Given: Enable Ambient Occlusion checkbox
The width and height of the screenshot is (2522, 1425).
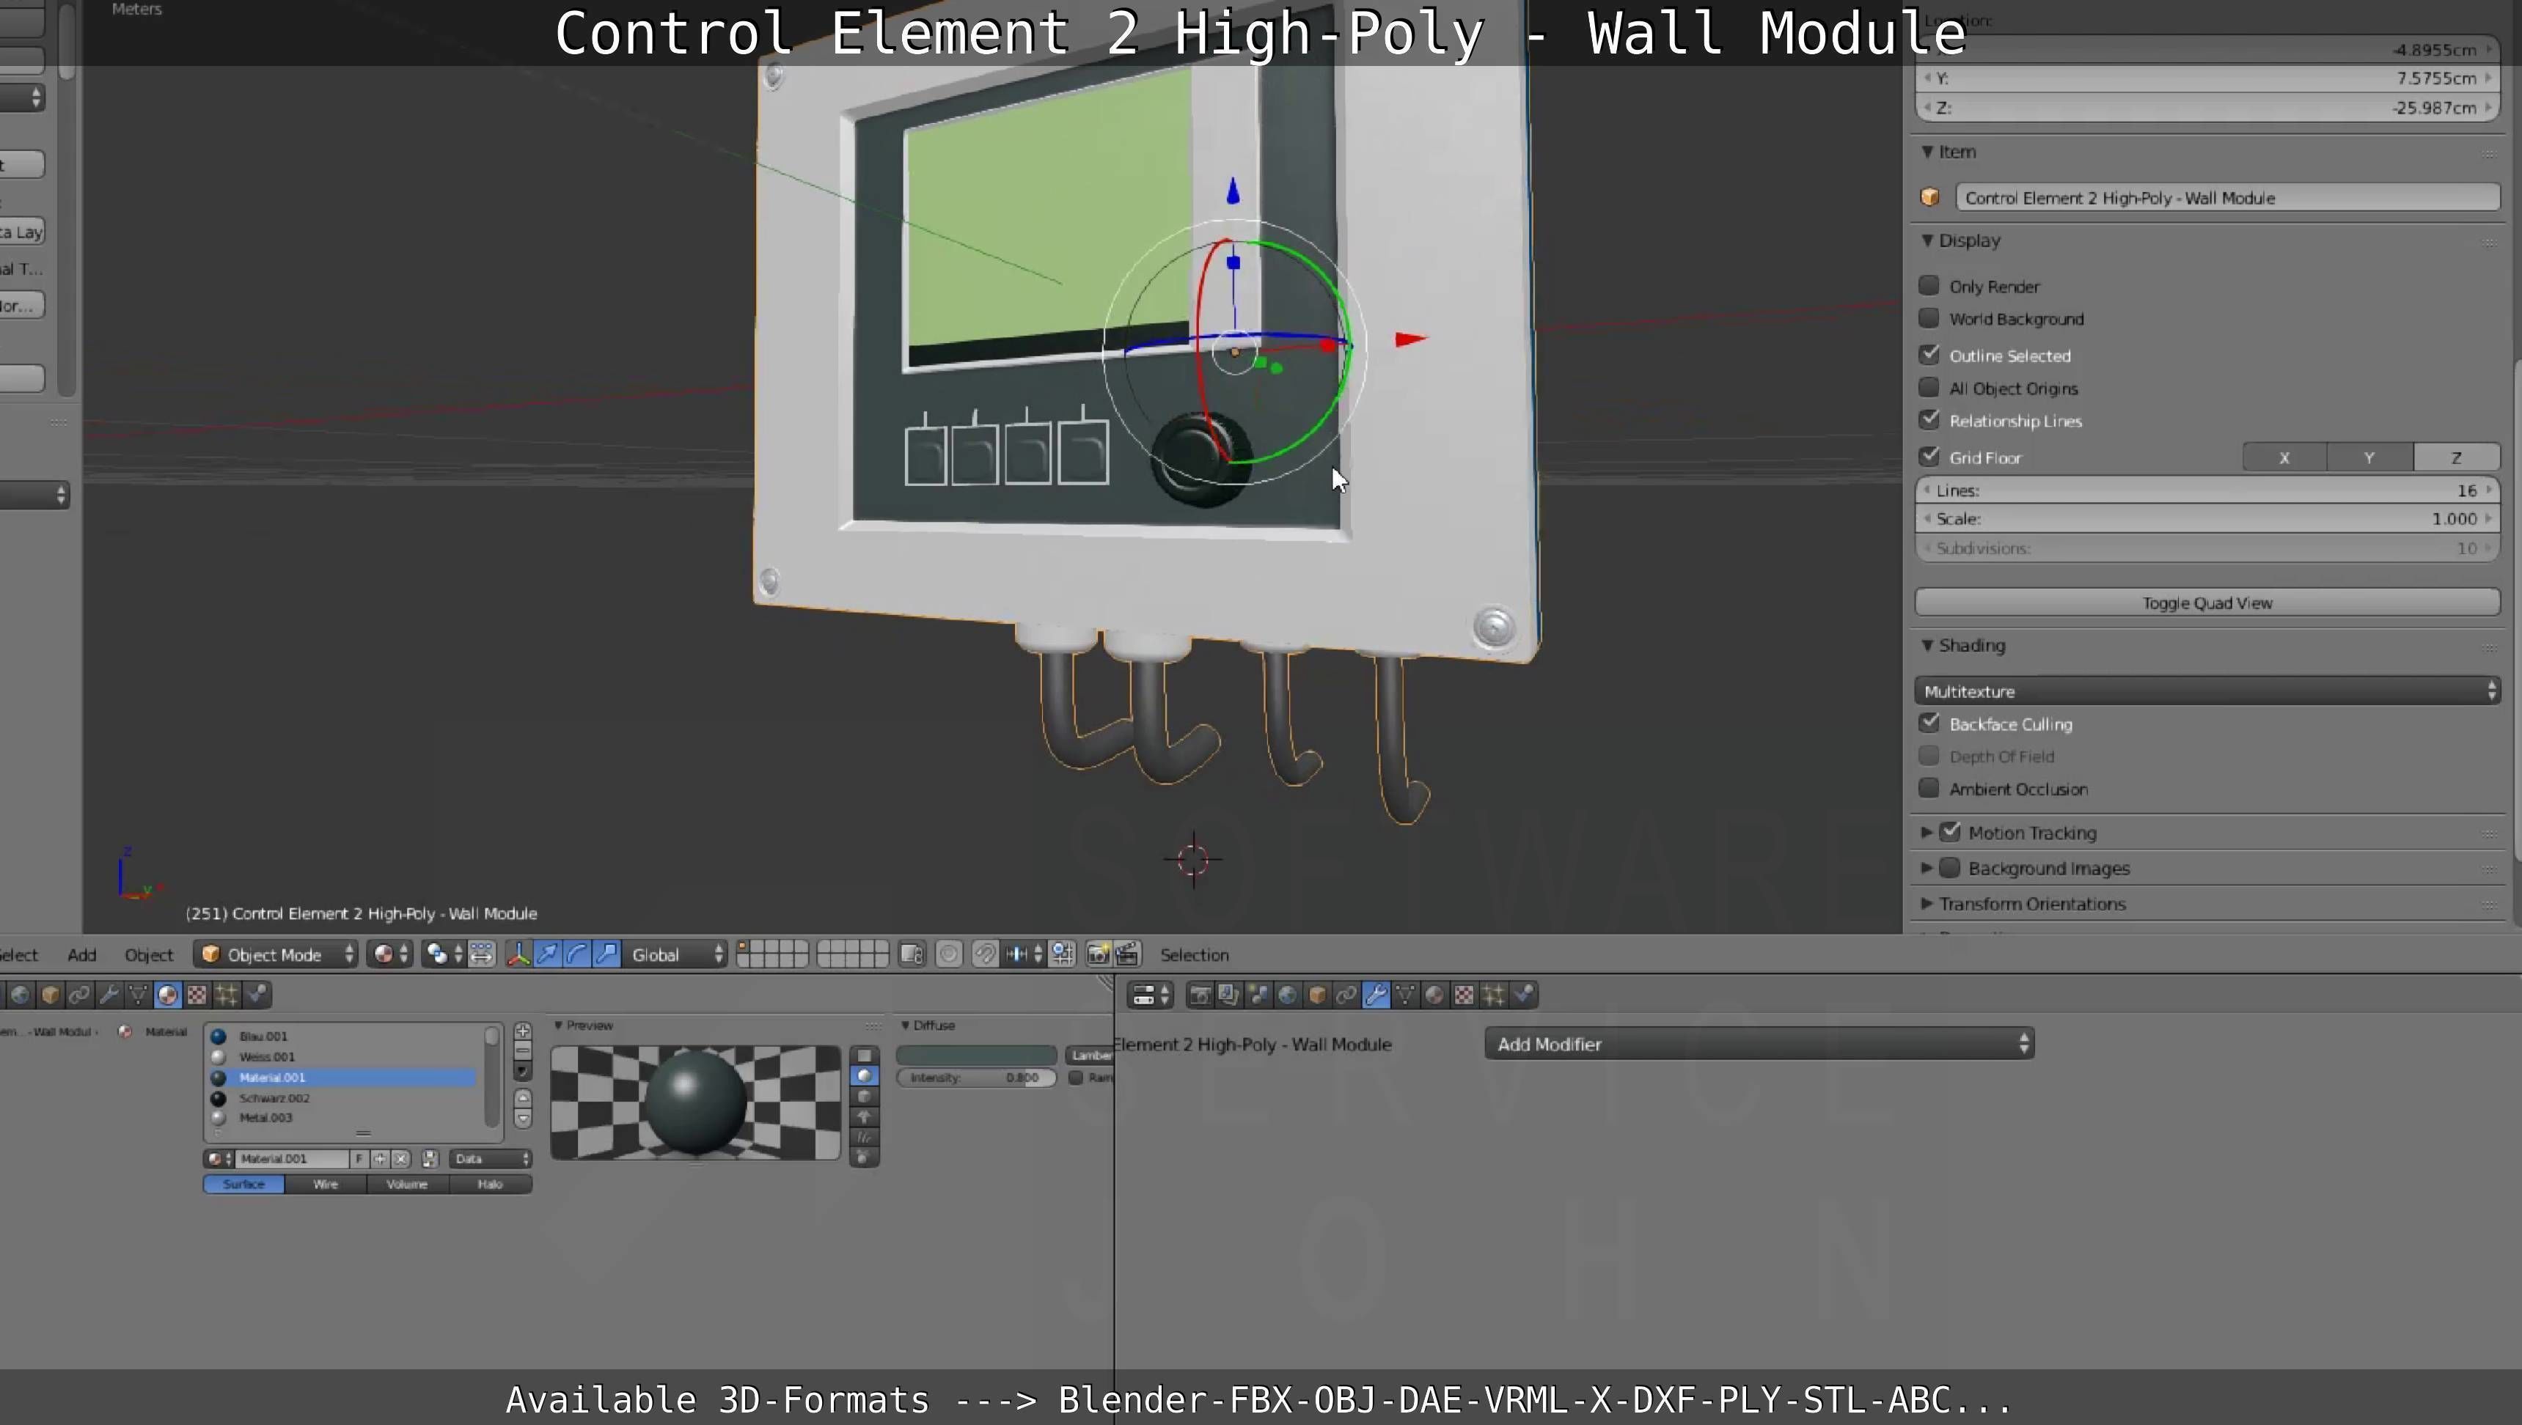Looking at the screenshot, I should point(1929,788).
